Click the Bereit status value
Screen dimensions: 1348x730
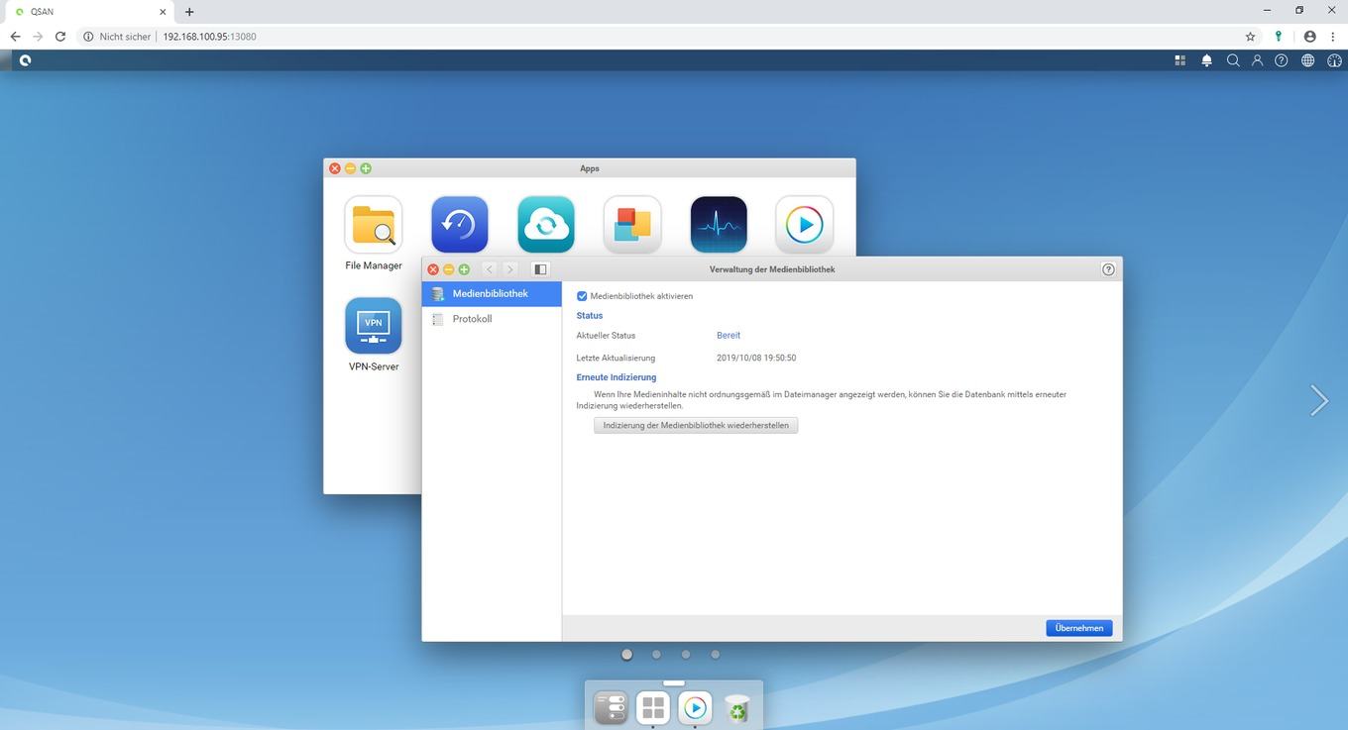coord(729,336)
